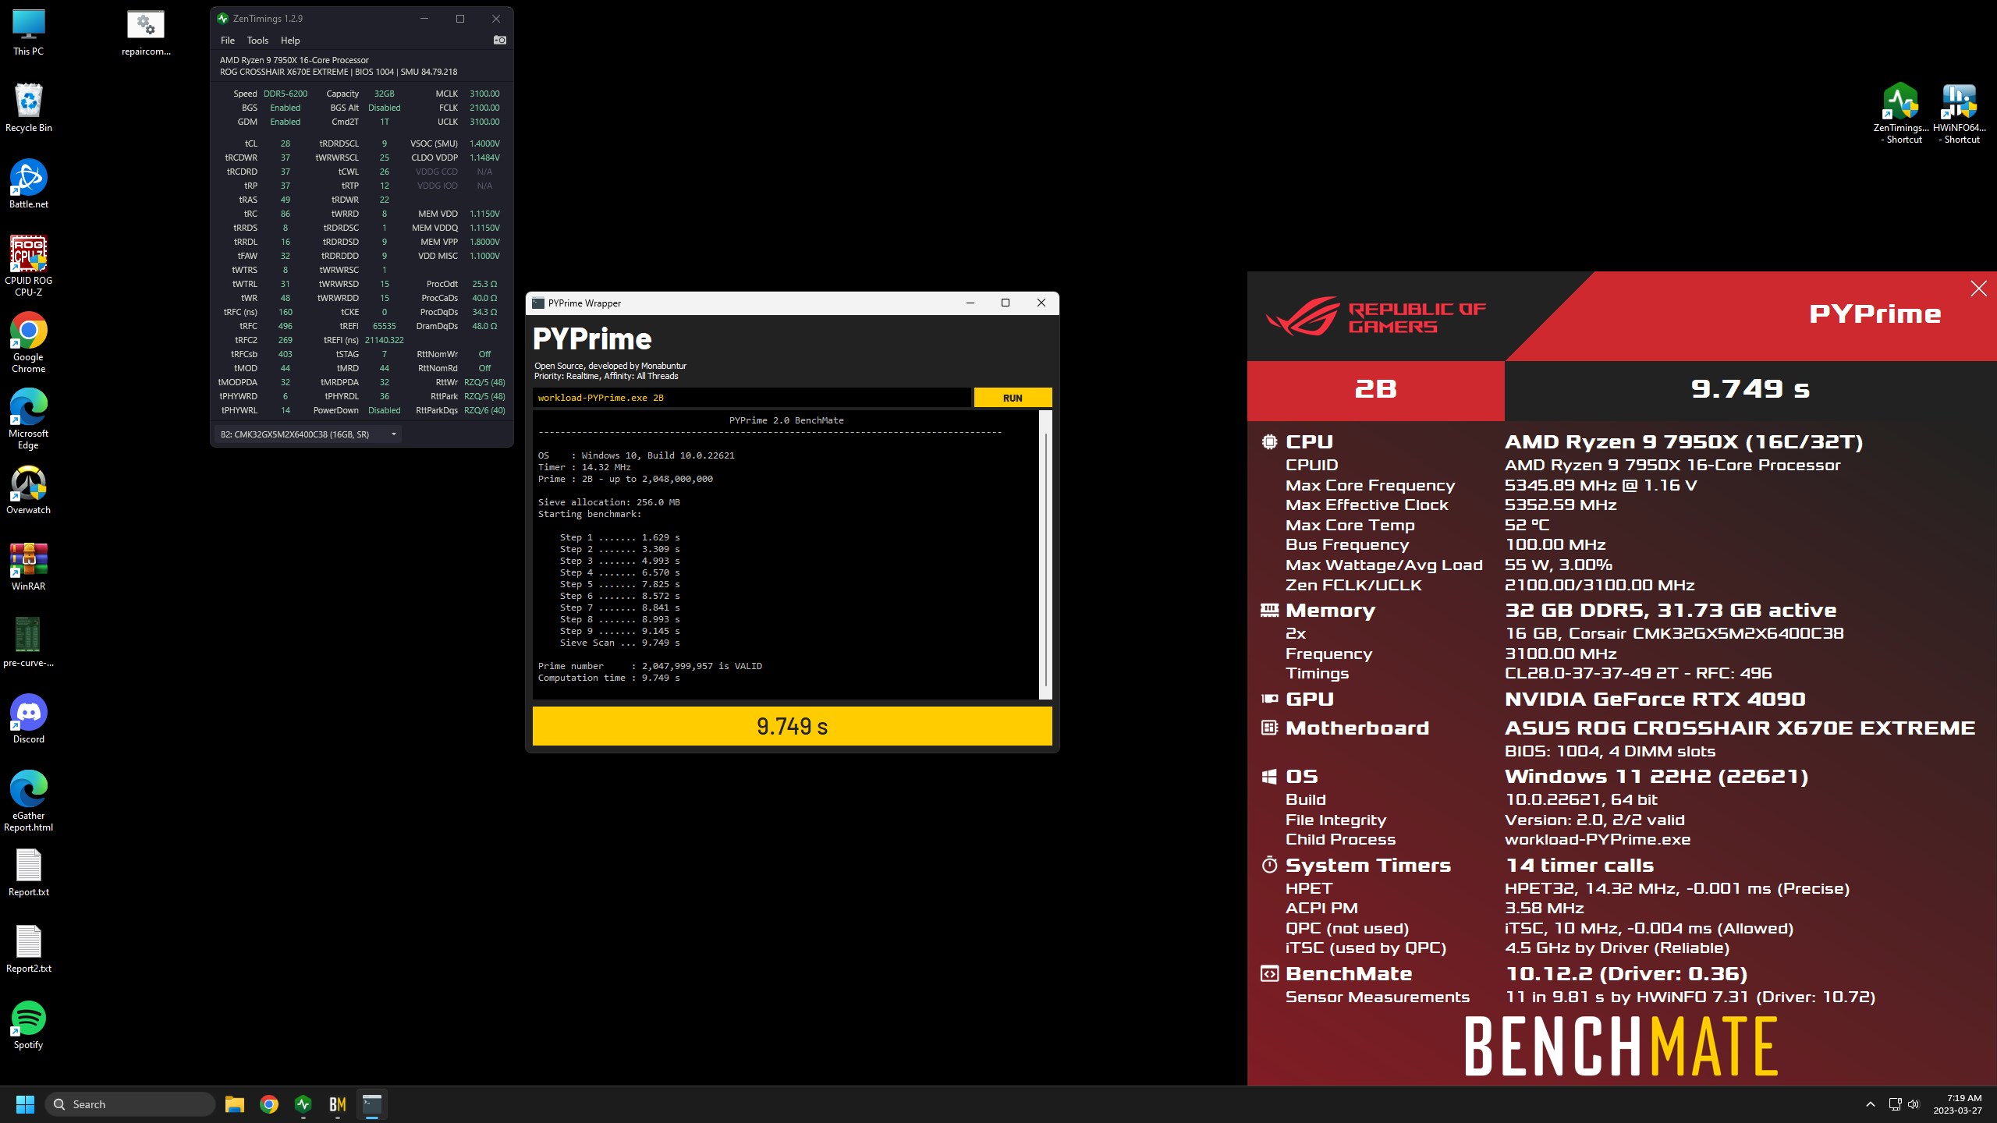Open HWiNFO64 shortcut on desktop
Image resolution: width=1997 pixels, height=1123 pixels.
1959,114
